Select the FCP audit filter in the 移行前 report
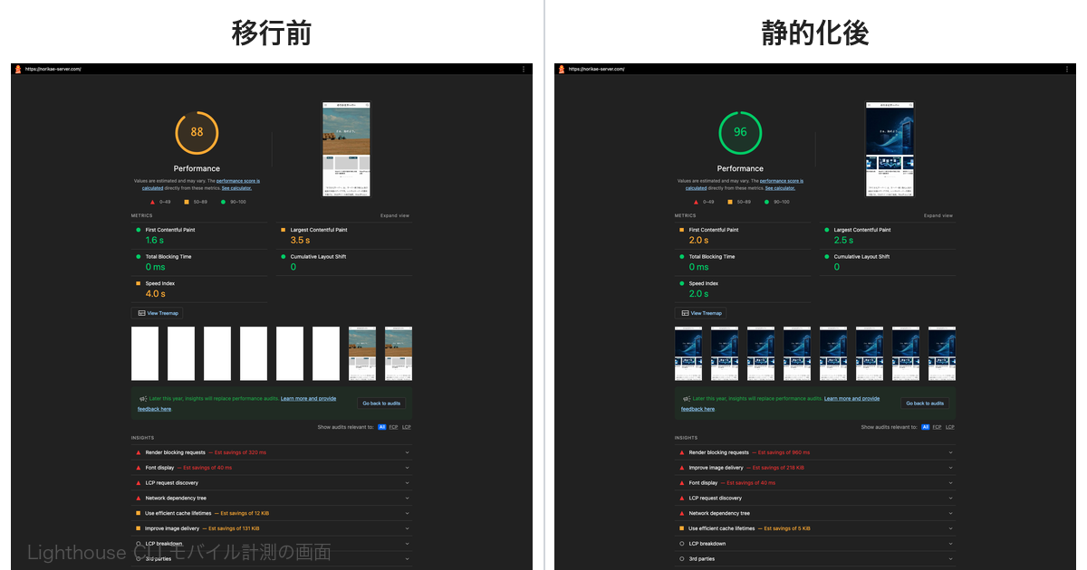 (393, 427)
